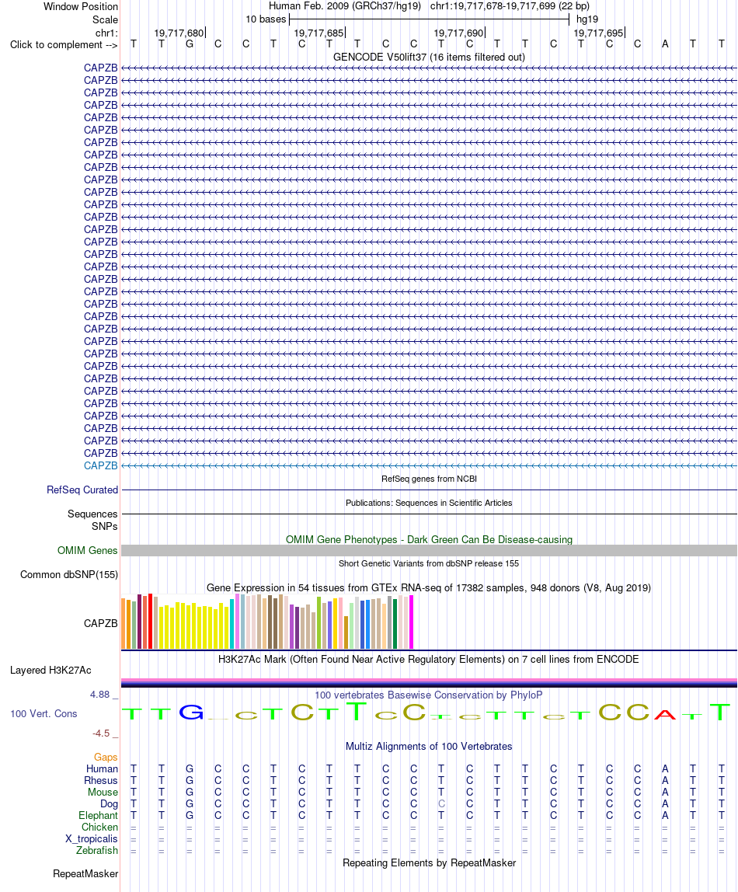The width and height of the screenshot is (738, 892).
Task: Open 'Short Genetic Variants from dbSNP release 155' title
Action: click(429, 563)
